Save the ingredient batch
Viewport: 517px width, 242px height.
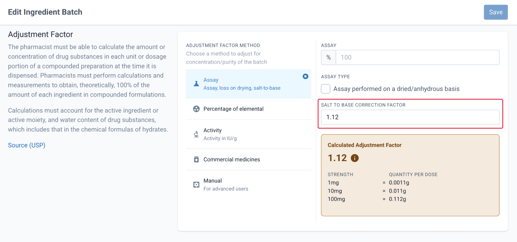point(496,12)
